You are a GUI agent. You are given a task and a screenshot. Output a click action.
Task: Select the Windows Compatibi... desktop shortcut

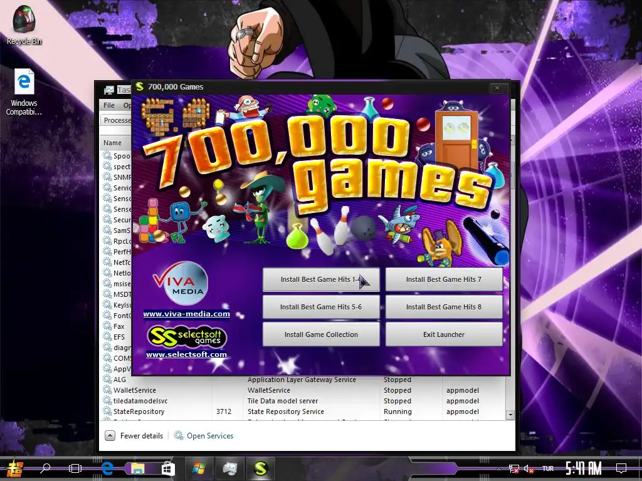click(24, 92)
